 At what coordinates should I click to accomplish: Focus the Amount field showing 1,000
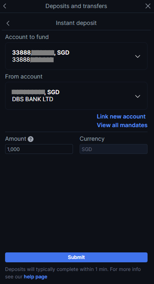39,149
